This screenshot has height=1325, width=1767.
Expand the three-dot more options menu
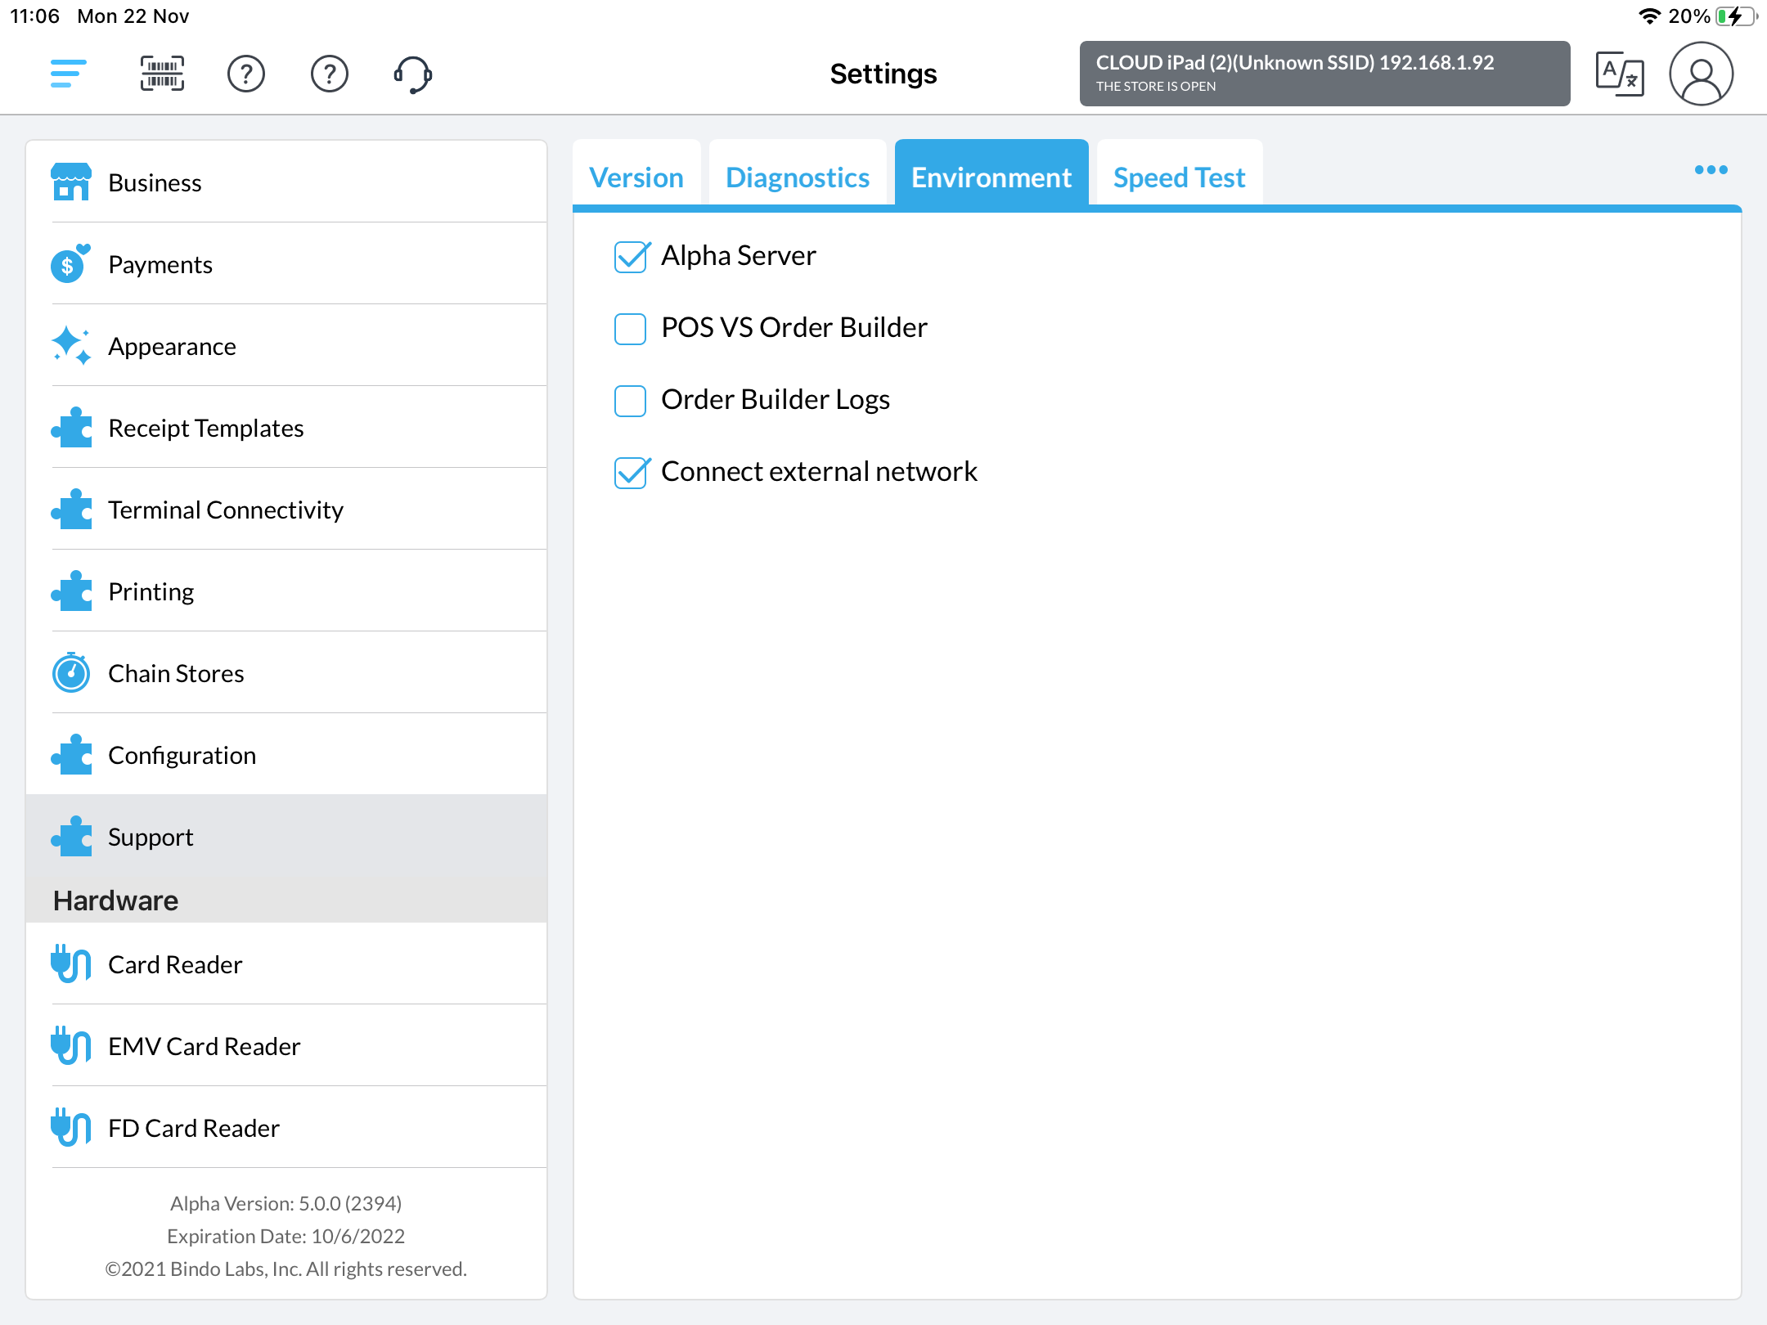(1711, 170)
